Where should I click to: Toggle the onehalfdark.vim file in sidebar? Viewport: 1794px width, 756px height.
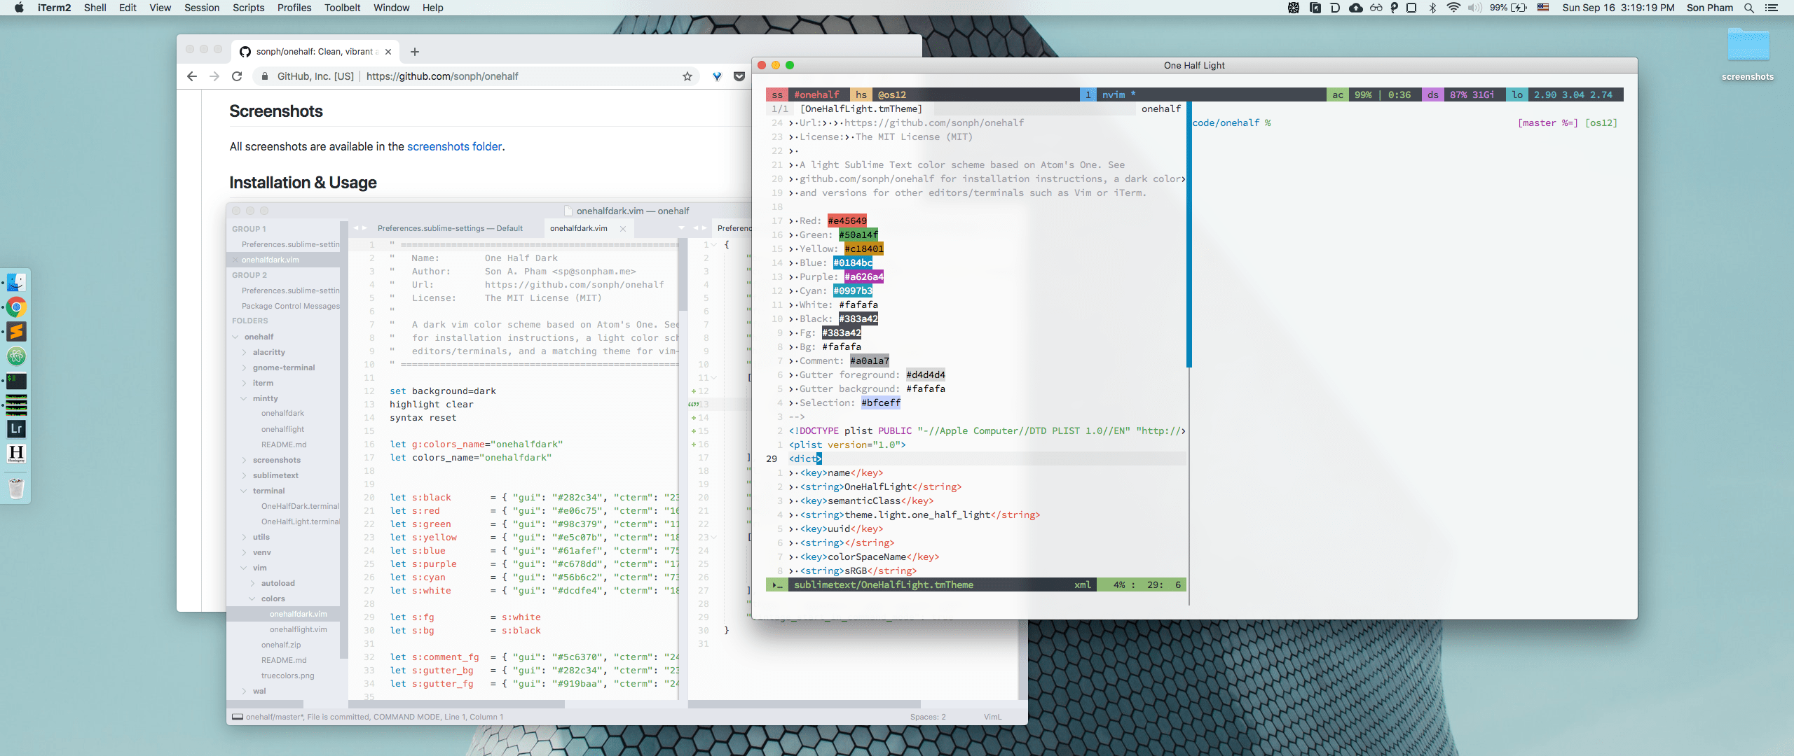click(x=297, y=613)
